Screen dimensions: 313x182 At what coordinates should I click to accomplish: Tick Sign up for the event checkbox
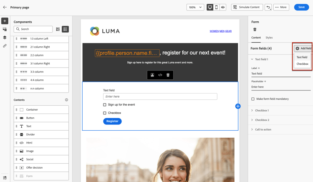[x=105, y=105]
